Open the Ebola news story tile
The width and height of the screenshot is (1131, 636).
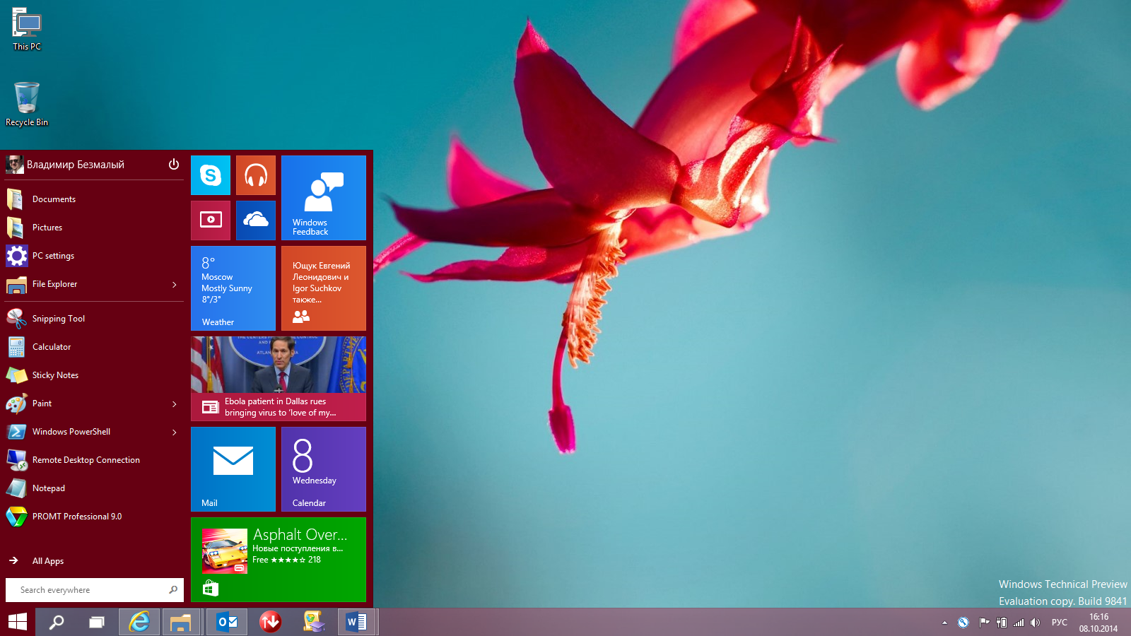[279, 379]
